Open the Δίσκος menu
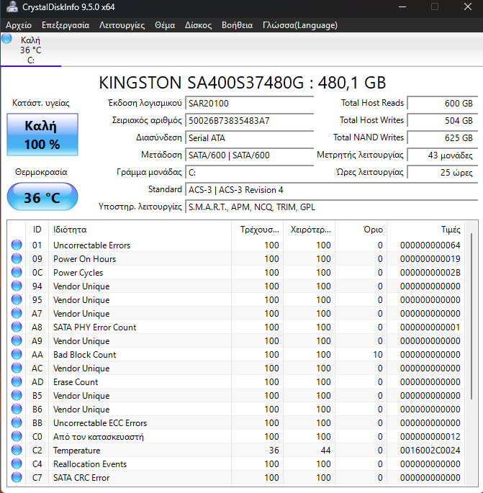The height and width of the screenshot is (493, 483). click(x=198, y=25)
